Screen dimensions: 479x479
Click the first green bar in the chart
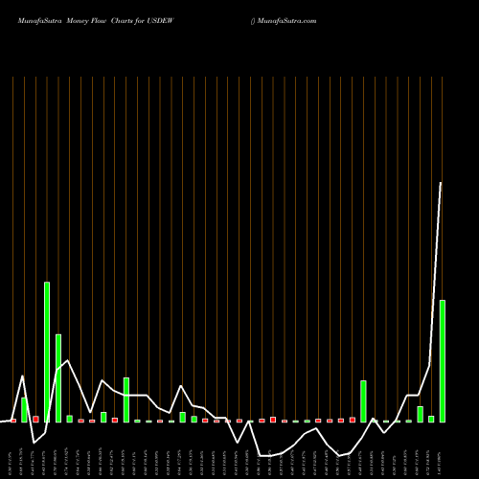(24, 410)
